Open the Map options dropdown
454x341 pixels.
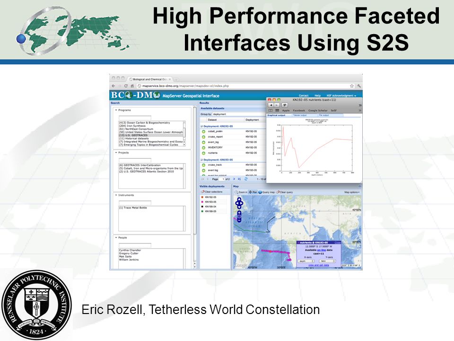click(x=352, y=192)
